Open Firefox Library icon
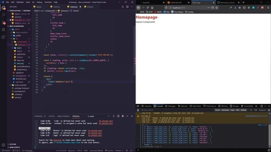This screenshot has width=271, height=152. click(240, 8)
